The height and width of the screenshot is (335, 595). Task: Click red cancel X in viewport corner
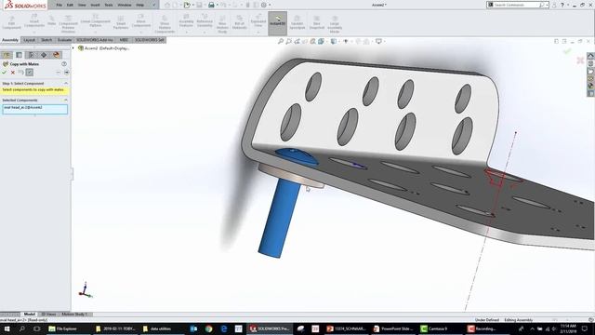pos(580,60)
